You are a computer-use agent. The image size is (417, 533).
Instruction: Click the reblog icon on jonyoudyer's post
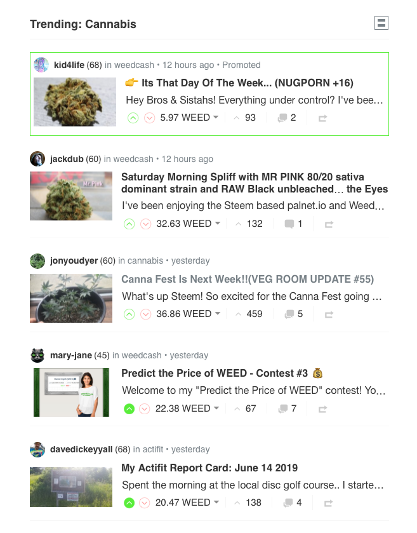[x=329, y=314]
